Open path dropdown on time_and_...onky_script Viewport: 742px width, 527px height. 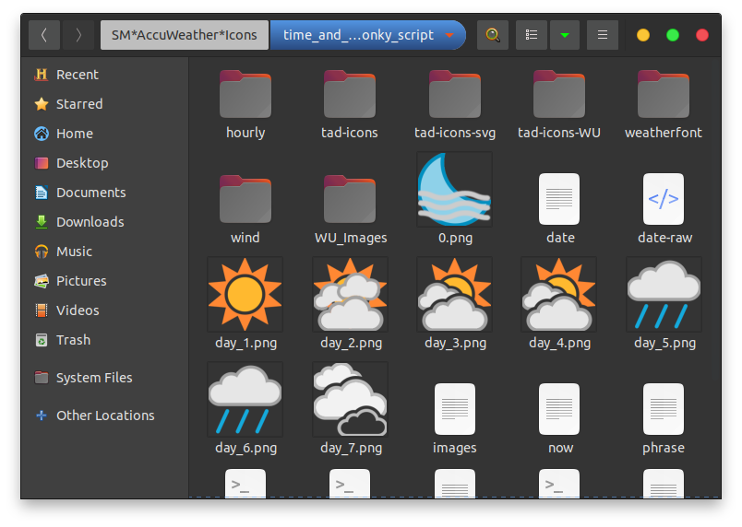click(x=449, y=35)
